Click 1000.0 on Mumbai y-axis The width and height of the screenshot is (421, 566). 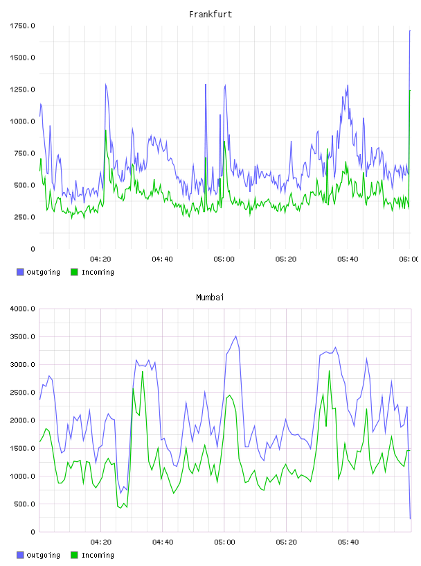pyautogui.click(x=22, y=476)
